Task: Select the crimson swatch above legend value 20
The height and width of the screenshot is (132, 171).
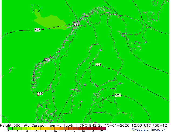Action: pyautogui.click(x=104, y=128)
